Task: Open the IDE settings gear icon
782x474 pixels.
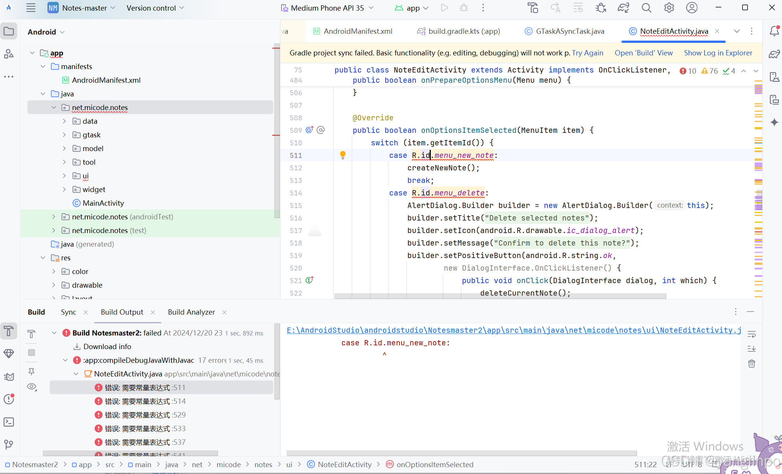Action: (669, 8)
